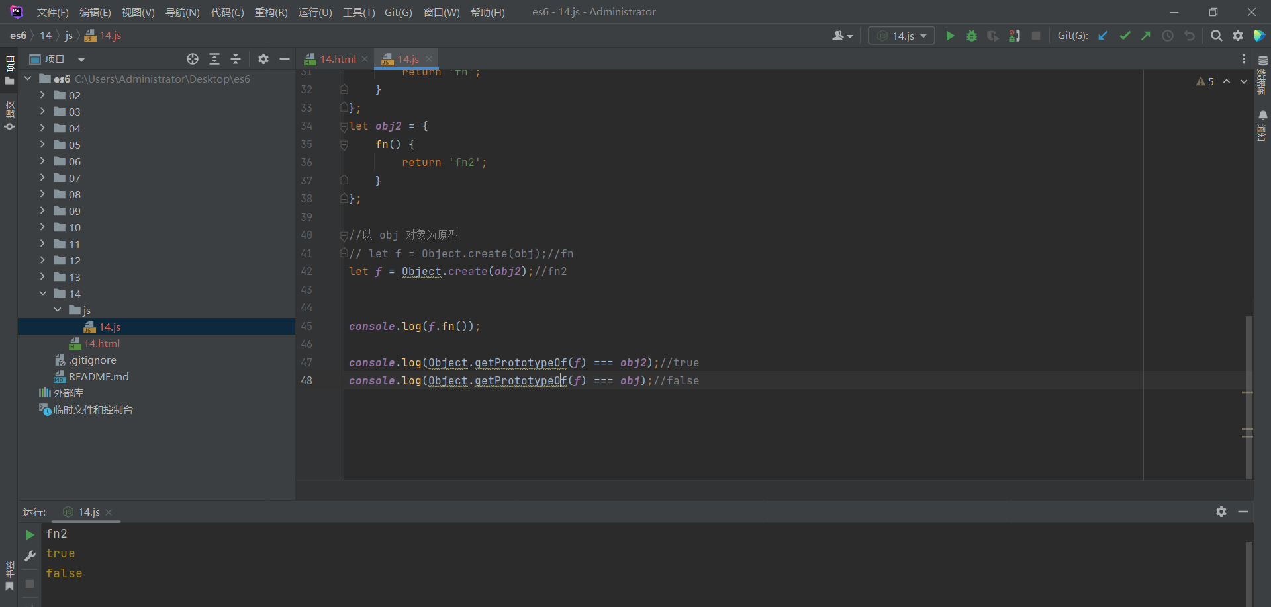Image resolution: width=1271 pixels, height=607 pixels.
Task: Collapse the js subfolder
Action: [x=58, y=310]
